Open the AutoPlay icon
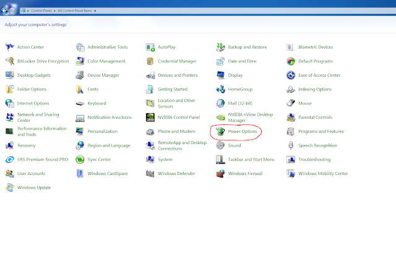Screen dimensions: 396x279 pyautogui.click(x=150, y=47)
